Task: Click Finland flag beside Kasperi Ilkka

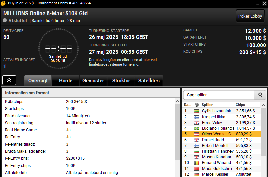Action: pos(197,117)
